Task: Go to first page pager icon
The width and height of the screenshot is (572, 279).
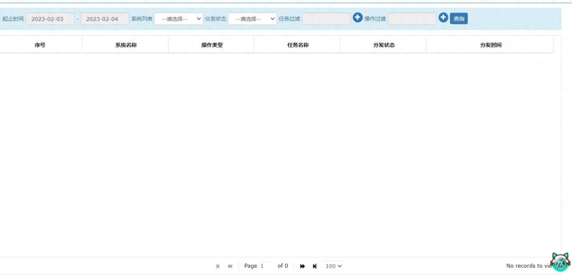Action: 218,266
